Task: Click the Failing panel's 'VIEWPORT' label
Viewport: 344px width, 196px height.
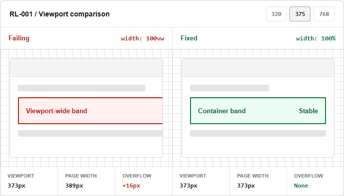Action: [20, 176]
